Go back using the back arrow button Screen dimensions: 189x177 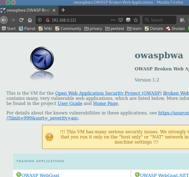4,20
